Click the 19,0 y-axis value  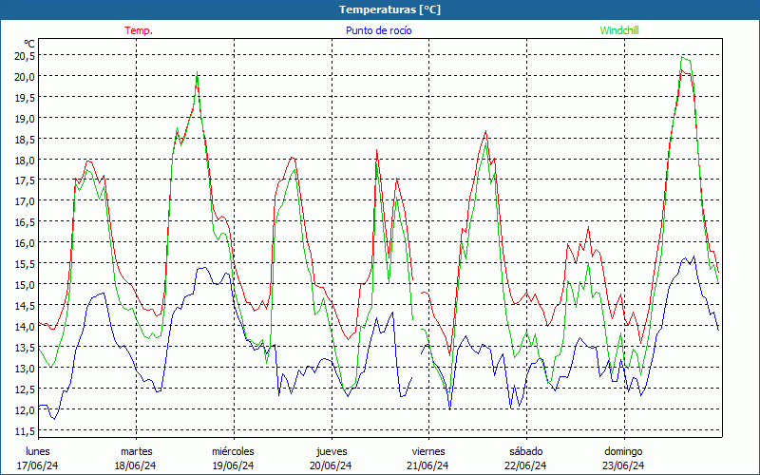pyautogui.click(x=25, y=118)
